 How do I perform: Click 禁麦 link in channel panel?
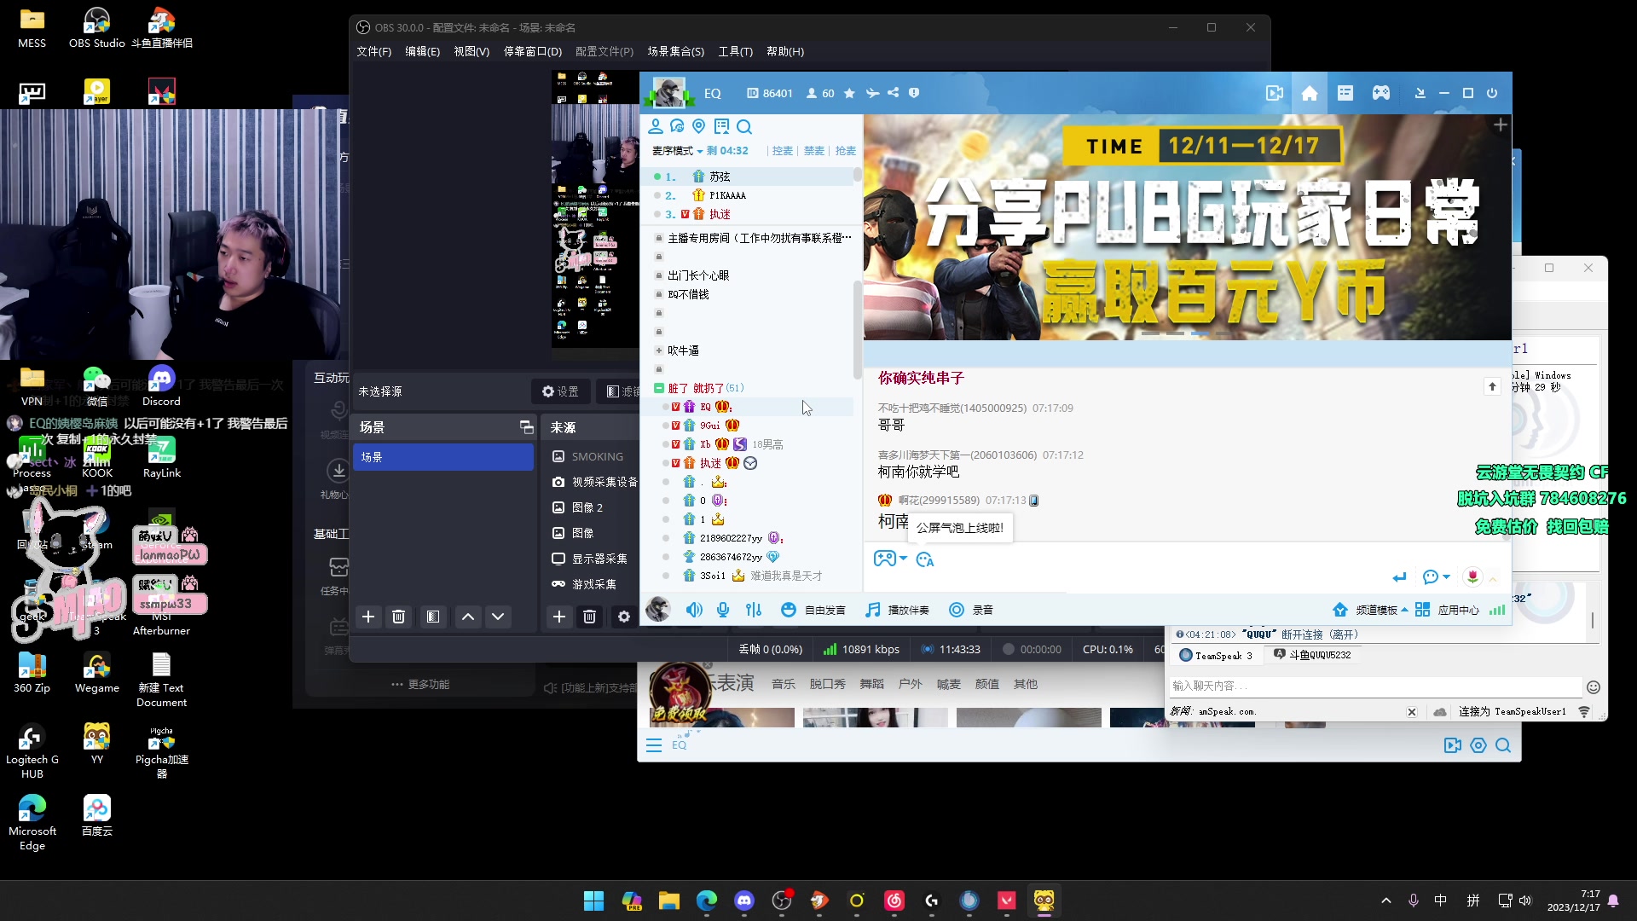tap(814, 151)
